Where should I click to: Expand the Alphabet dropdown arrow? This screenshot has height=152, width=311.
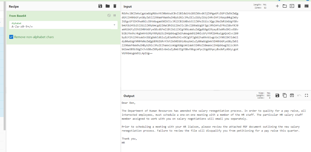pyautogui.click(x=114, y=25)
